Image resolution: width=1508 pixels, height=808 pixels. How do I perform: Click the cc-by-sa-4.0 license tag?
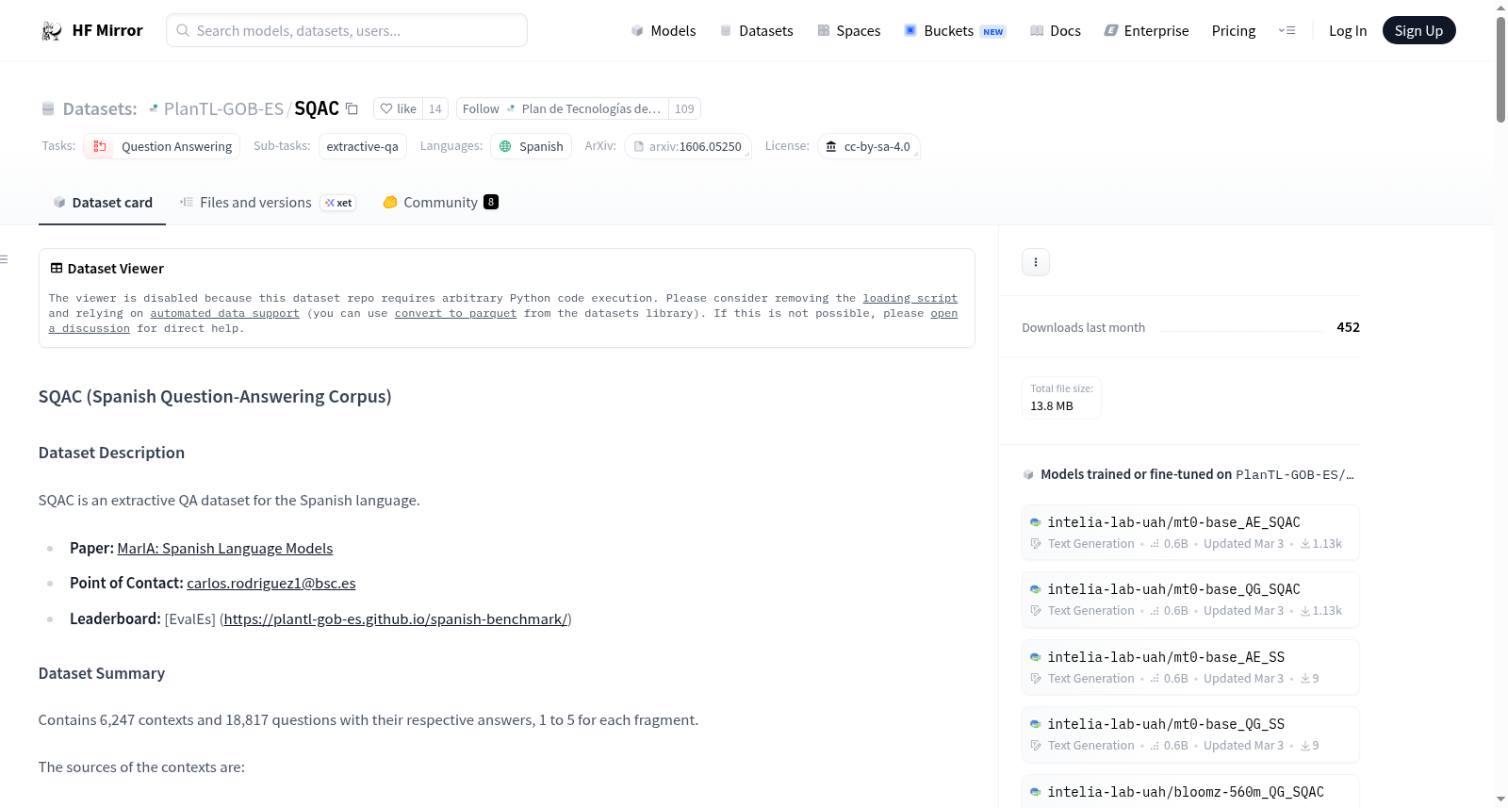pyautogui.click(x=868, y=146)
